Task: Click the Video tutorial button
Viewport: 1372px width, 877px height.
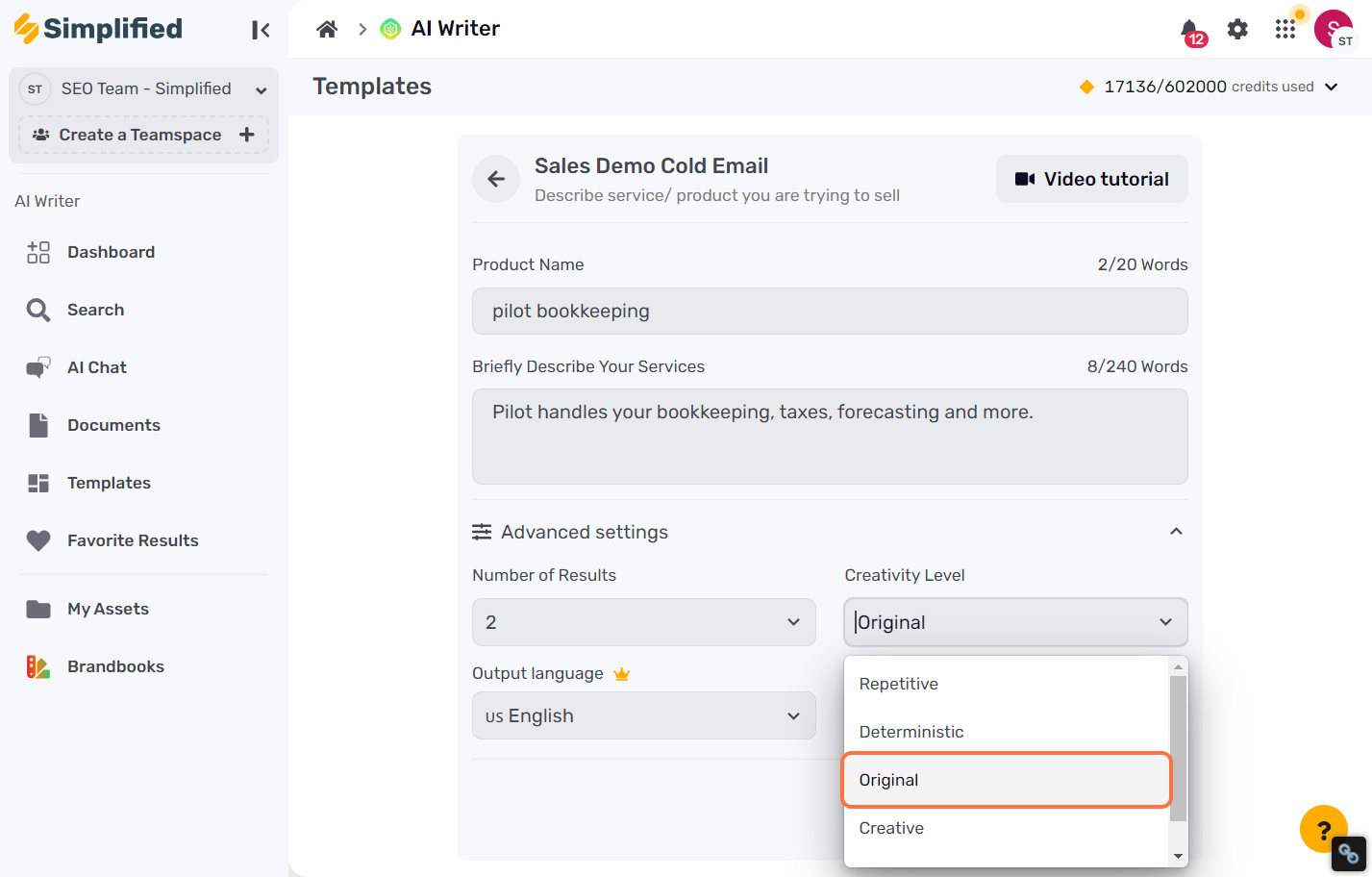Action: [x=1092, y=179]
